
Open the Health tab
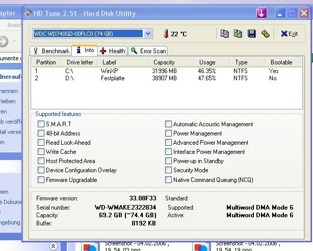pos(113,51)
